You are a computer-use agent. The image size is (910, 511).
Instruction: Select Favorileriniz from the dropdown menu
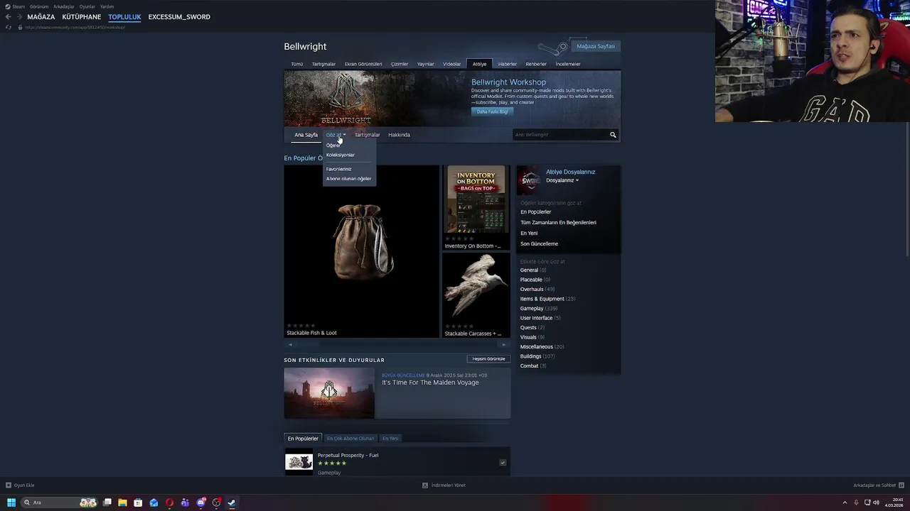(x=339, y=169)
